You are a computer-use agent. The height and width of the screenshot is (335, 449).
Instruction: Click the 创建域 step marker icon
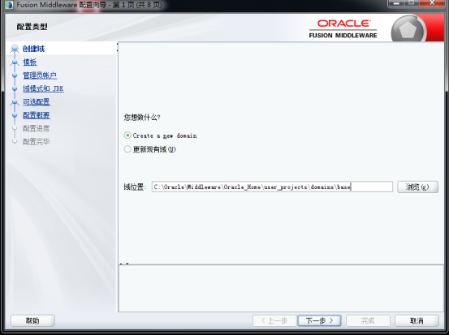[x=15, y=49]
